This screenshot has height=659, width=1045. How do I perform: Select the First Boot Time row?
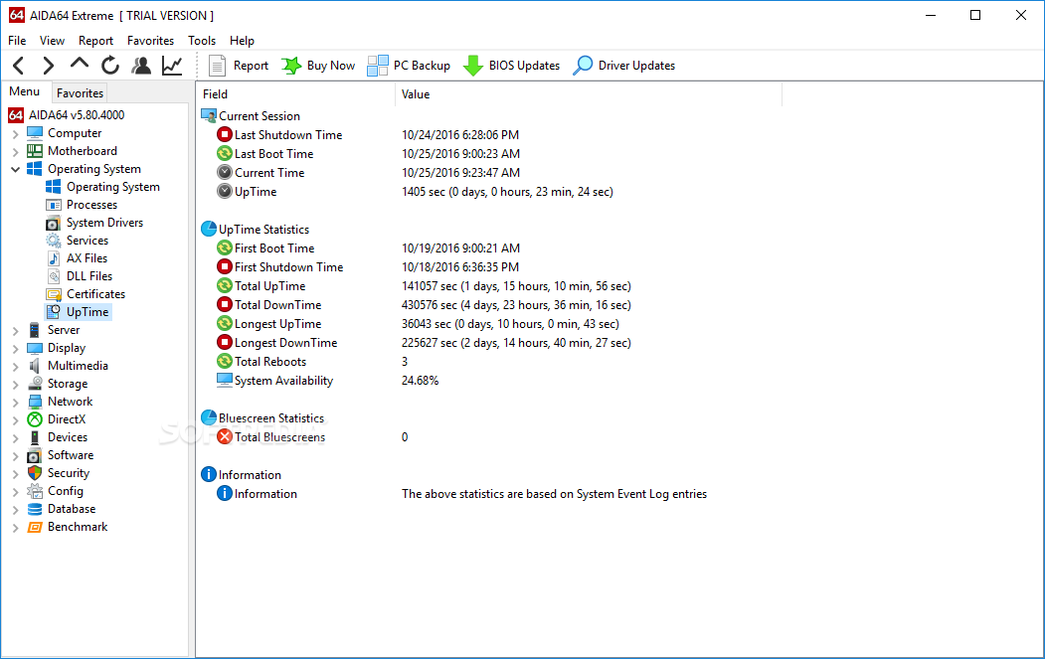point(368,247)
